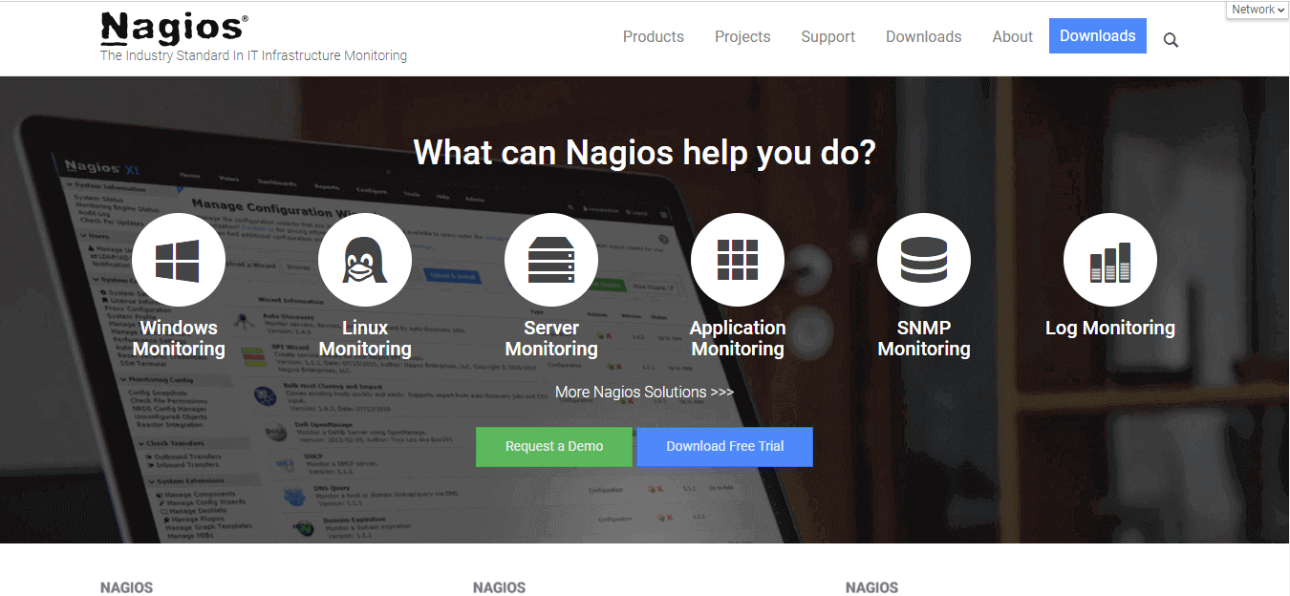Expand the Network dropdown
Viewport: 1290px width, 596px height.
tap(1256, 9)
